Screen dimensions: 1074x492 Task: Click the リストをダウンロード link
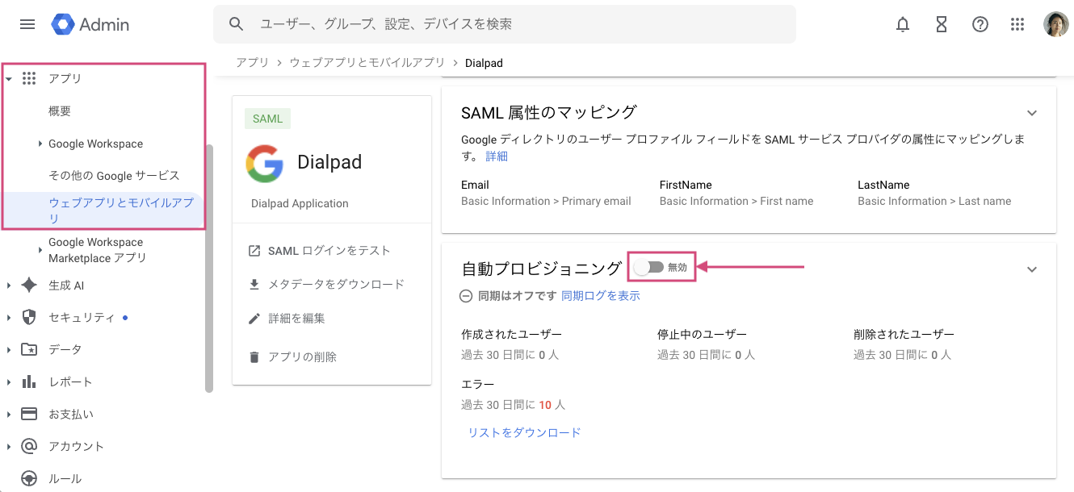point(524,432)
